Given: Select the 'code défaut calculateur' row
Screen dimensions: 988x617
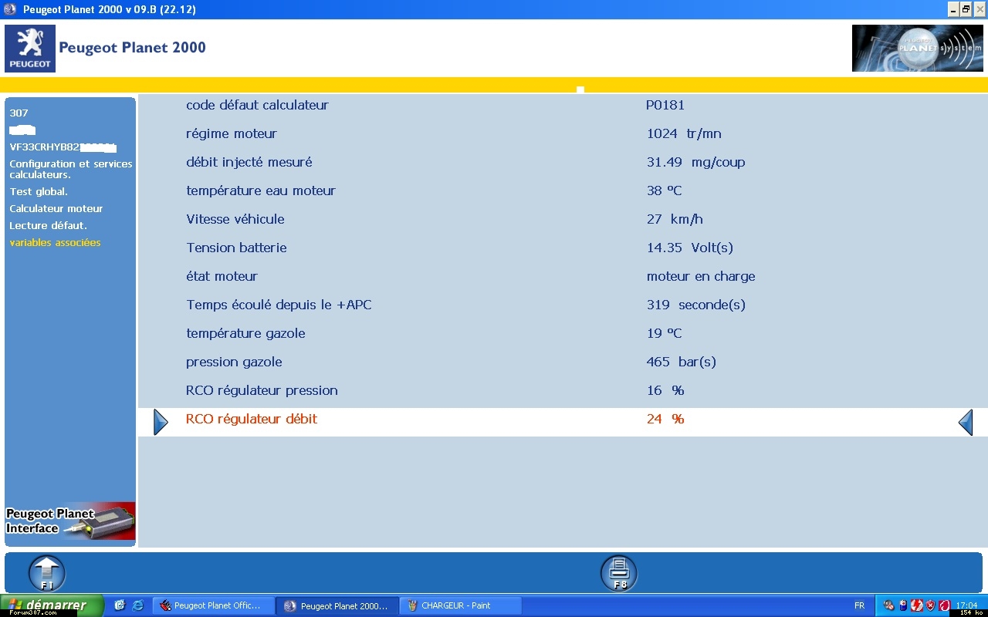Looking at the screenshot, I should pyautogui.click(x=563, y=105).
